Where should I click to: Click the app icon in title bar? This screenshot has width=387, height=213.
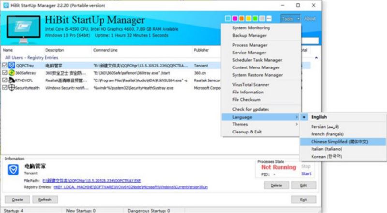6,5
